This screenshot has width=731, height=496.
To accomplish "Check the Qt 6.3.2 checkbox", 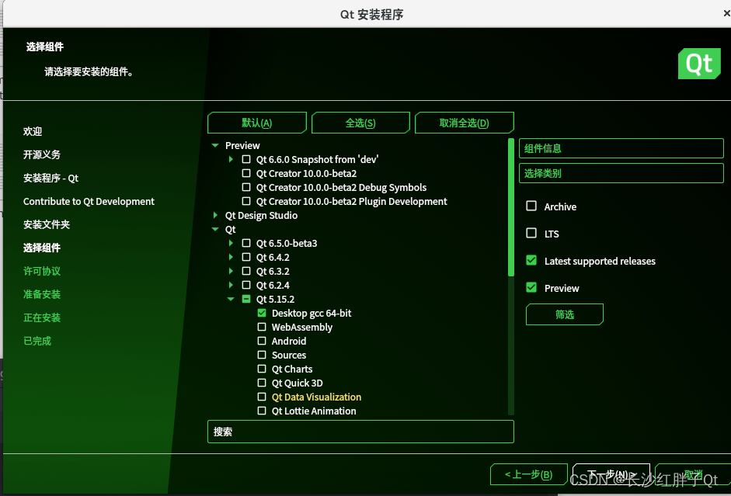I will [x=246, y=271].
